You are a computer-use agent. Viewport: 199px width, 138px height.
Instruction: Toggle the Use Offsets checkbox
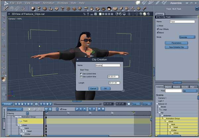click(158, 29)
